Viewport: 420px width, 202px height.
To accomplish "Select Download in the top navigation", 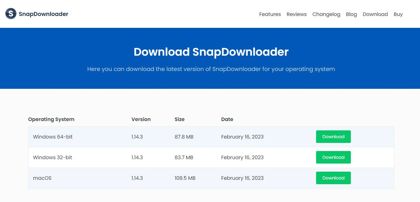I will (x=375, y=14).
